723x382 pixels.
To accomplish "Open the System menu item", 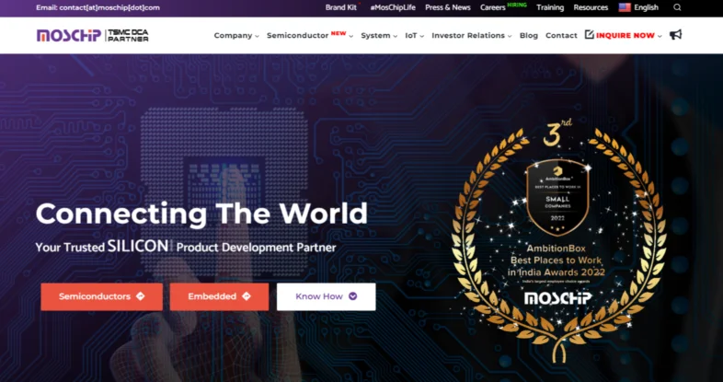I will (375, 36).
